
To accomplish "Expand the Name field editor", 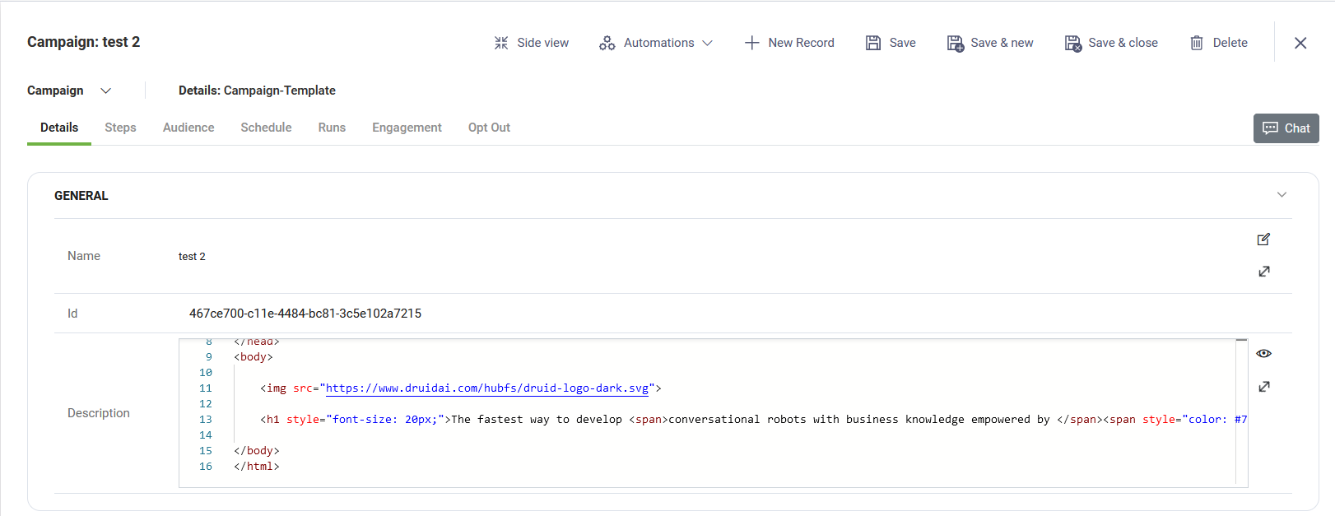I will click(1264, 272).
